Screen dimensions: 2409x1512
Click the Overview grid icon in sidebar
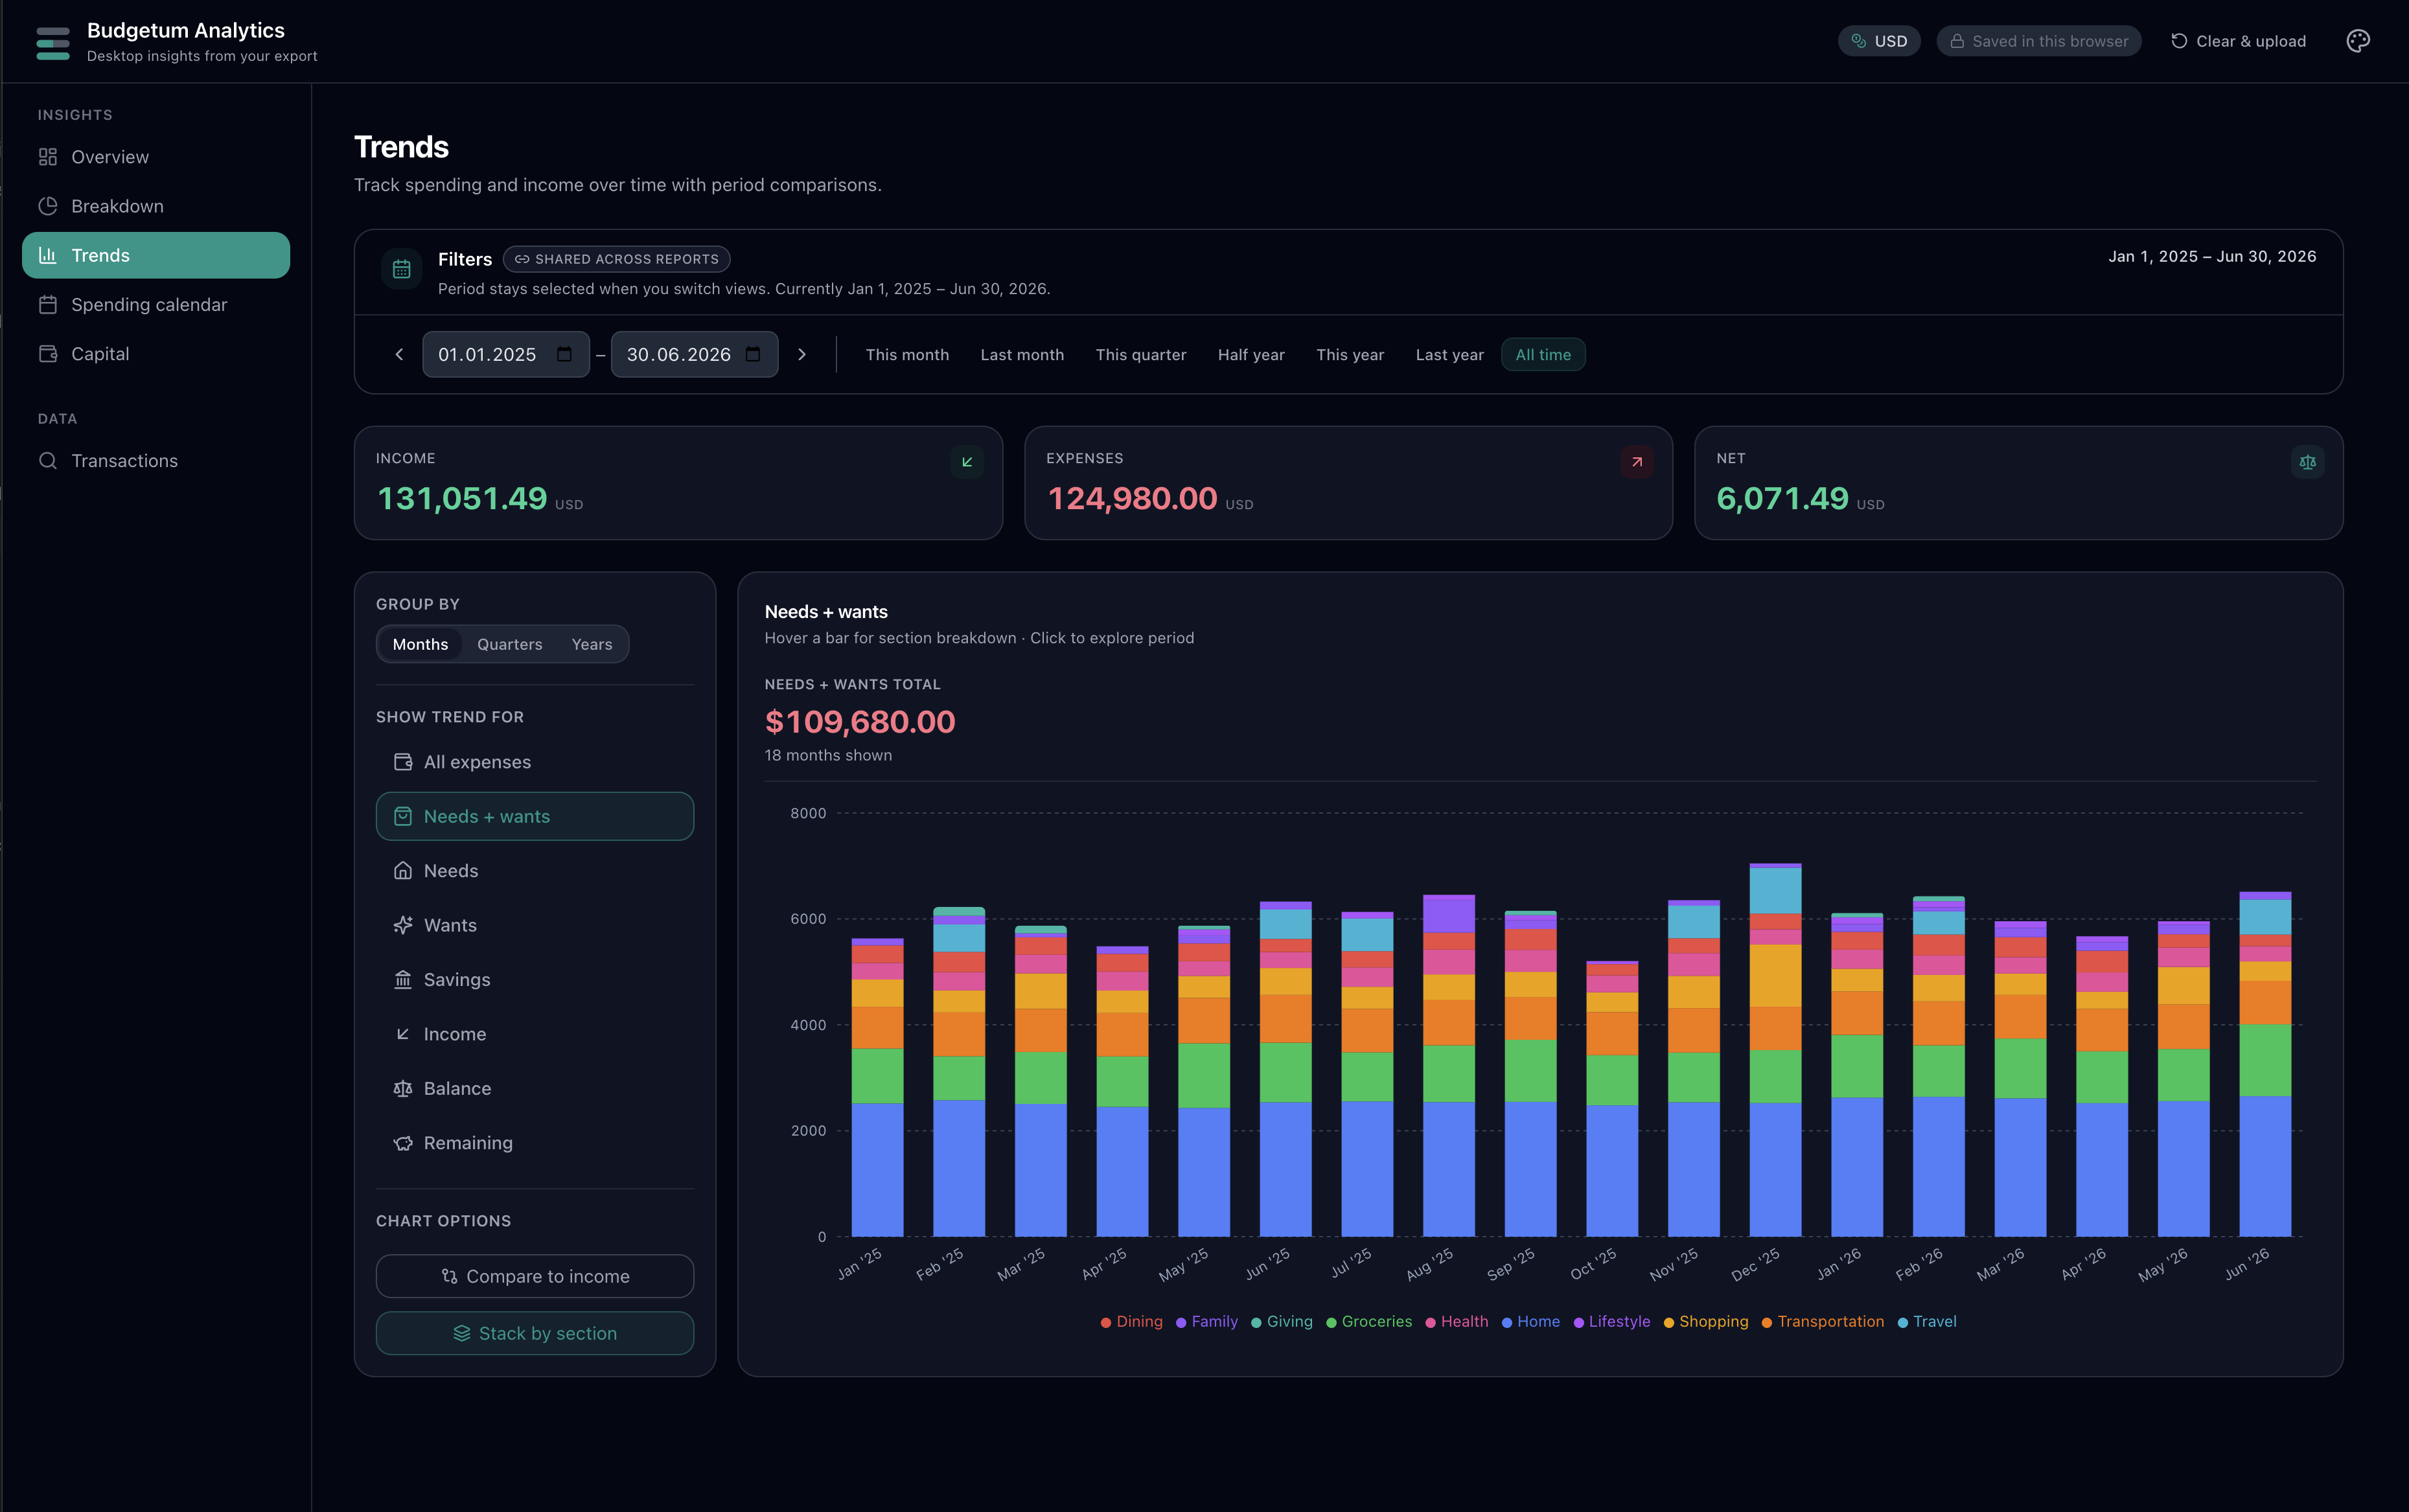48,157
